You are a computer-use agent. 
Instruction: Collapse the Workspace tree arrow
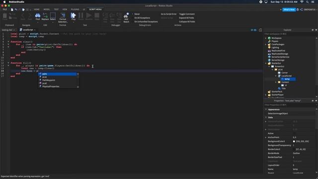[266, 38]
